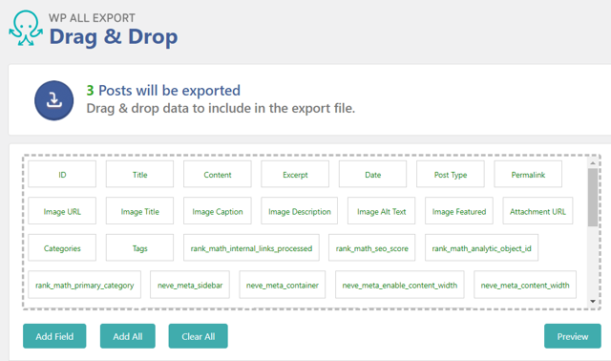Select the Tags field box
Viewport: 611px width, 361px height.
tap(139, 247)
